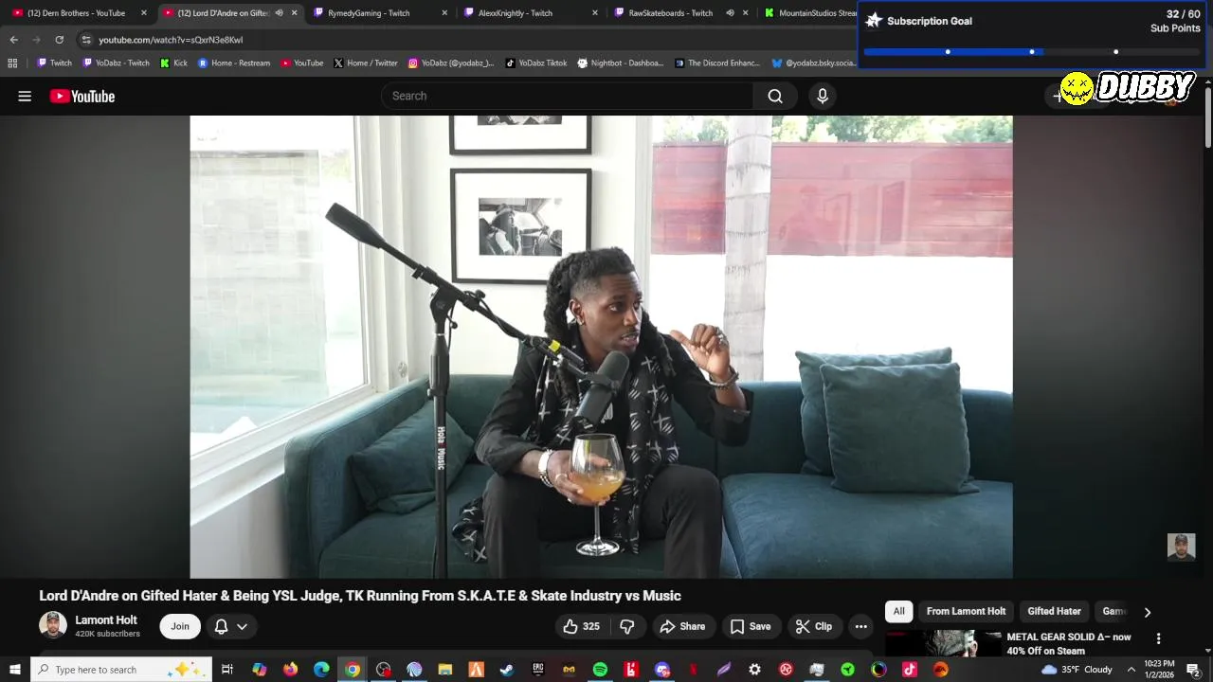
Task: Open the YouTube hamburger guide menu
Action: (x=25, y=96)
